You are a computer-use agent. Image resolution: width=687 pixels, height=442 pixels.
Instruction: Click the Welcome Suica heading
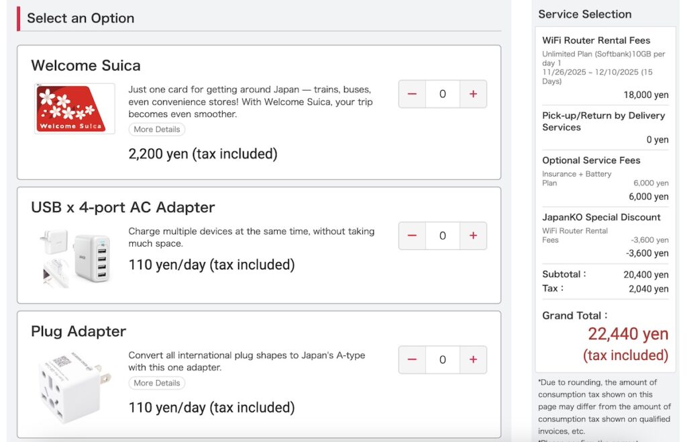86,66
